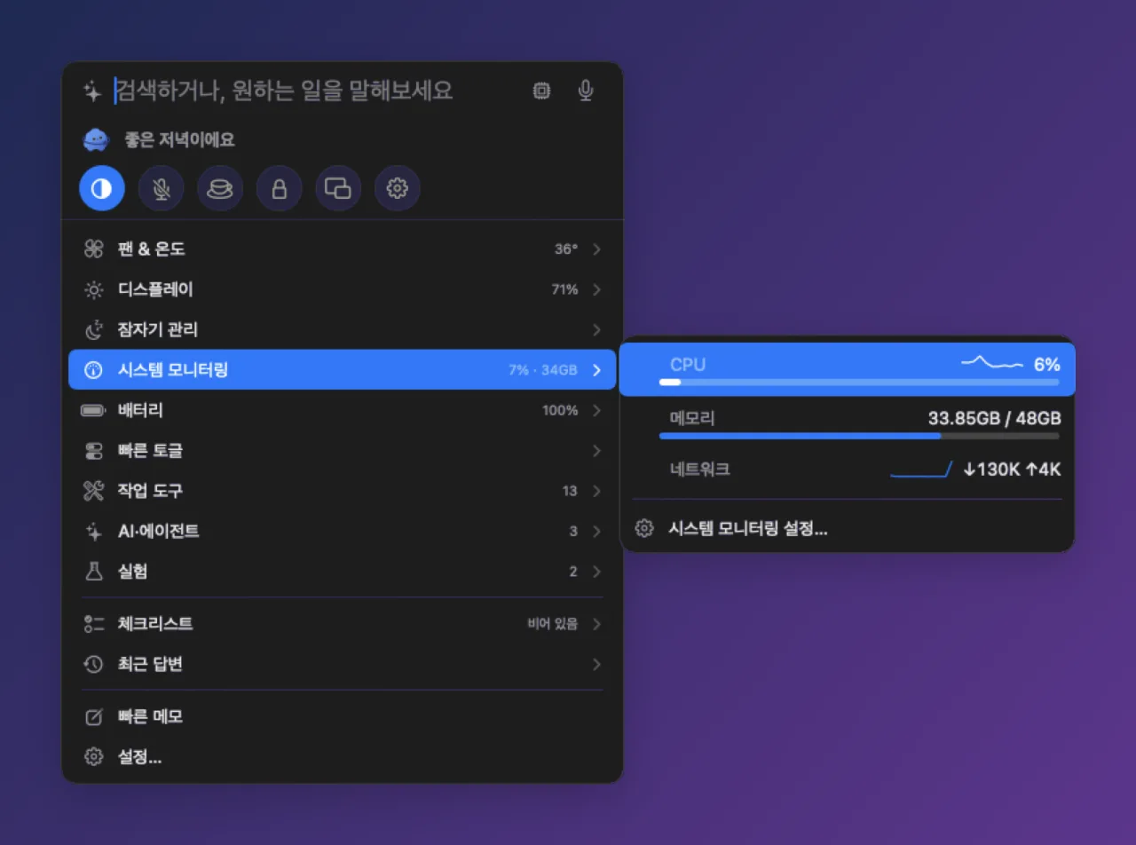Expand the 최근 답변 chevron
This screenshot has width=1136, height=845.
point(596,664)
